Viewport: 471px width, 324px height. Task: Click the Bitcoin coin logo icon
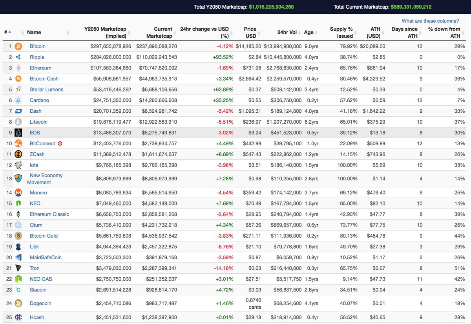click(x=18, y=46)
